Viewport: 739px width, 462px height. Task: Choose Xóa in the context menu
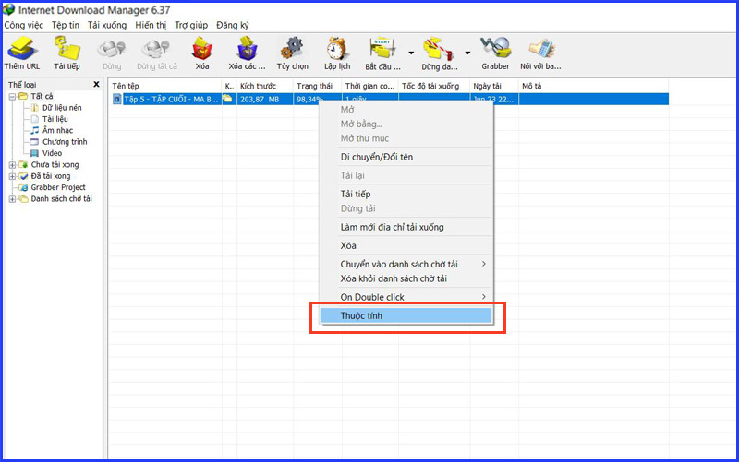tap(406, 245)
